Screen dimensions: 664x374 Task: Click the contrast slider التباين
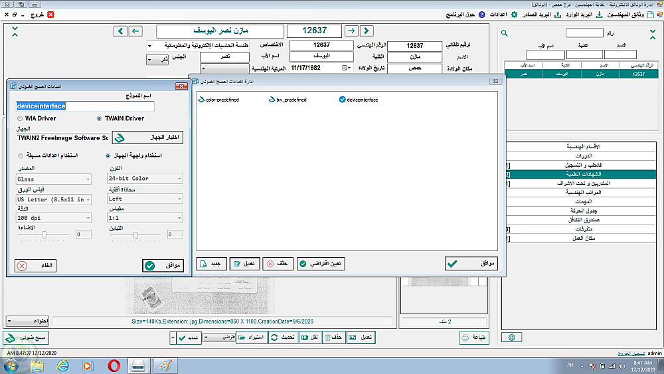[x=135, y=234]
